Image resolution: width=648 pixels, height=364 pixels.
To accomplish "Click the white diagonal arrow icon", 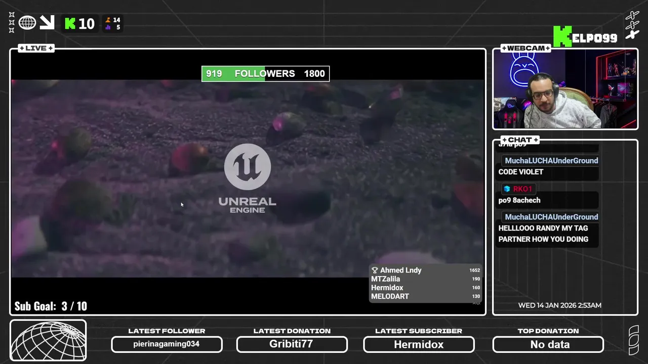I will [47, 22].
